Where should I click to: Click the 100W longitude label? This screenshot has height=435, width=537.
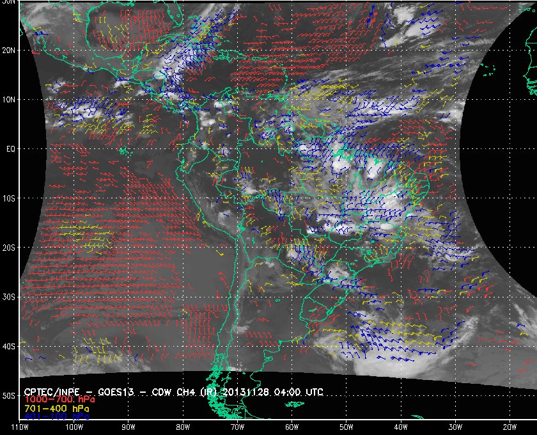click(74, 427)
